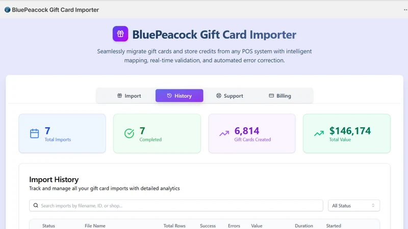Go to the Billing tab
The height and width of the screenshot is (229, 408).
[280, 96]
